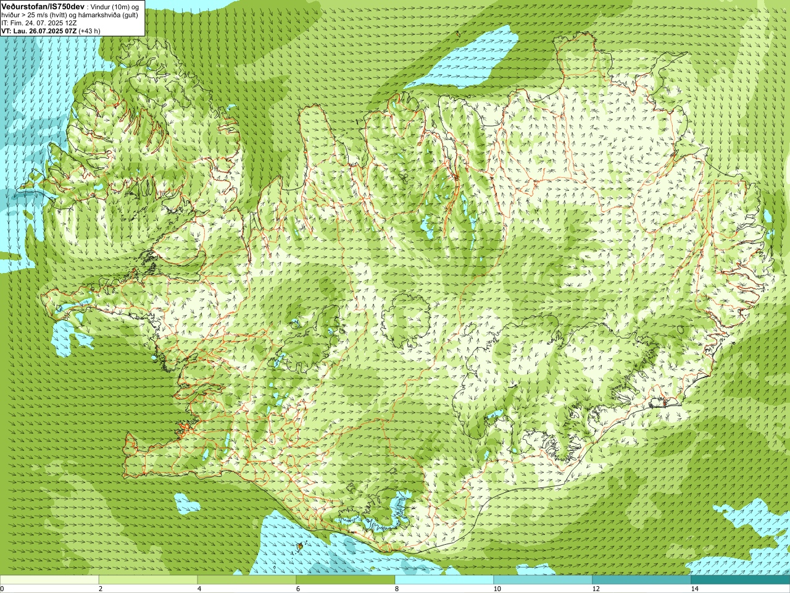This screenshot has width=790, height=593.
Task: Select the pale yellow 0–2 legend swatch
Action: 49,580
